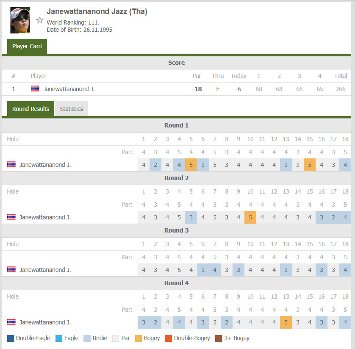The width and height of the screenshot is (355, 349).
Task: Click the Bogey legend color swatch
Action: pyautogui.click(x=139, y=338)
